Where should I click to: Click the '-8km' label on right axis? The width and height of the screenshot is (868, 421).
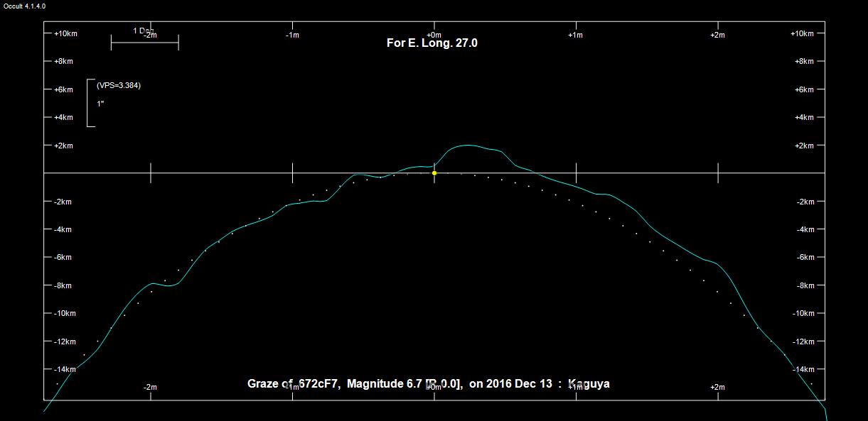(x=804, y=285)
